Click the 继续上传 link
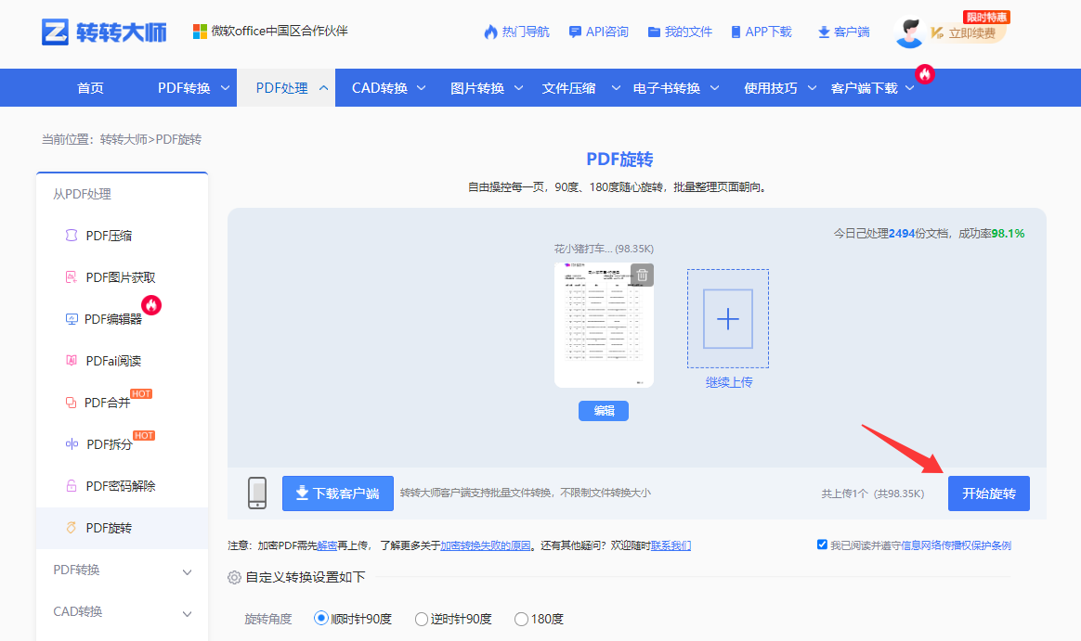The height and width of the screenshot is (641, 1081). (x=729, y=382)
